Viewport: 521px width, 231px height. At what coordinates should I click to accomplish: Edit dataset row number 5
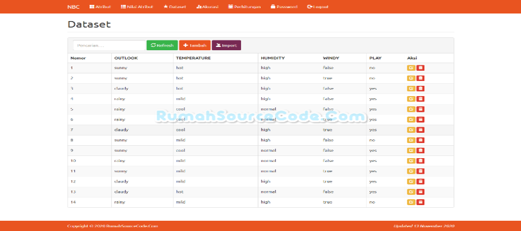pos(411,110)
